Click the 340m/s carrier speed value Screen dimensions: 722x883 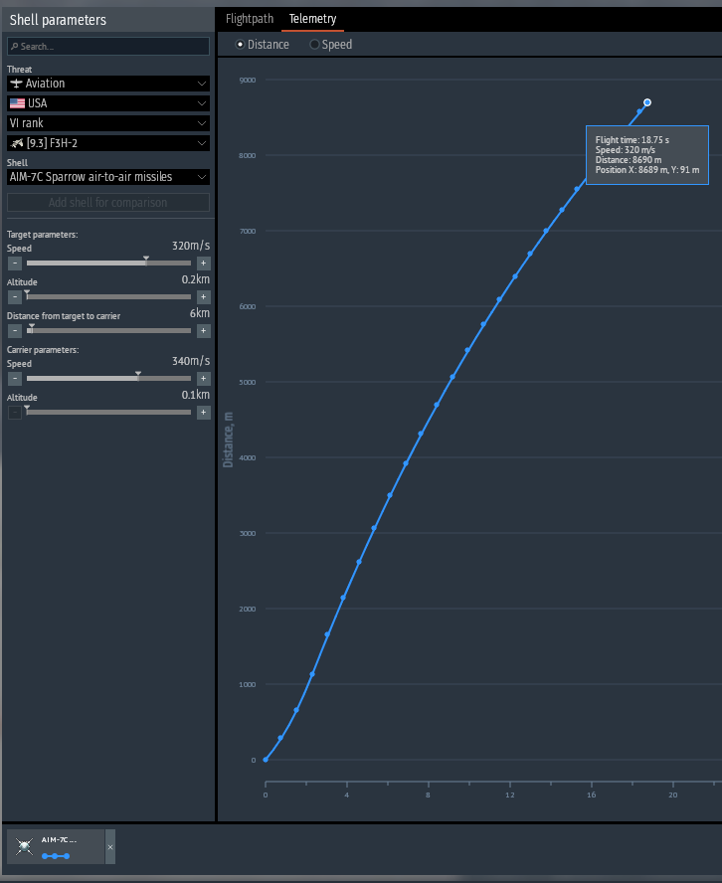pos(191,362)
